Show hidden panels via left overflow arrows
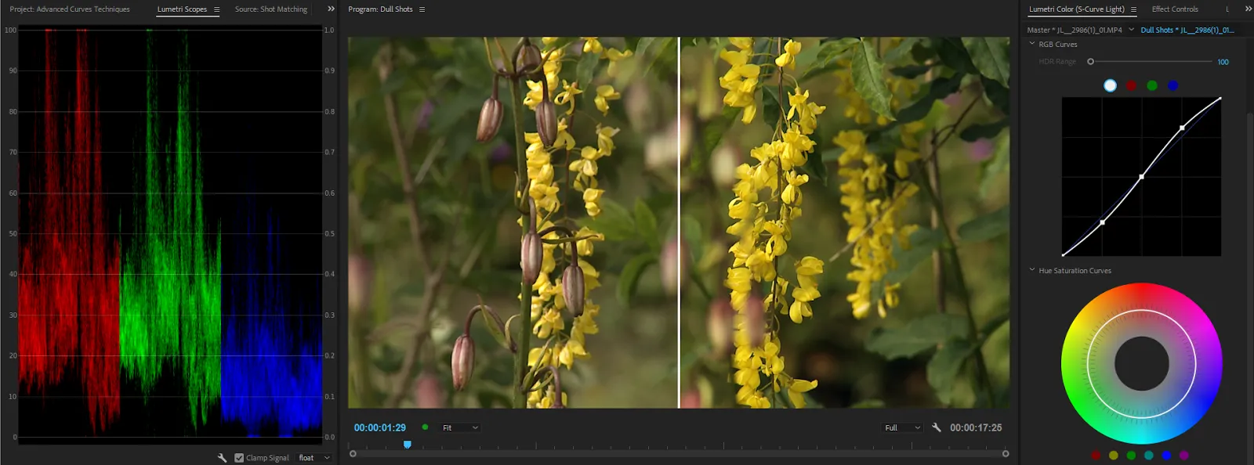This screenshot has width=1254, height=465. coord(331,9)
